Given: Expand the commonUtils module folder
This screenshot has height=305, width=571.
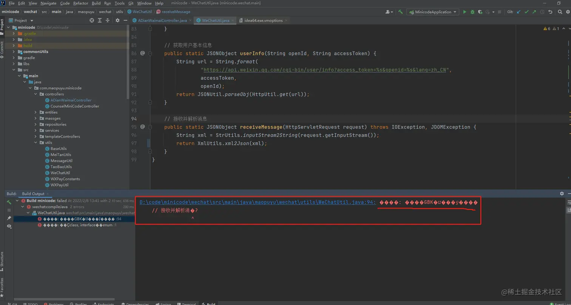Looking at the screenshot, I should pyautogui.click(x=14, y=52).
